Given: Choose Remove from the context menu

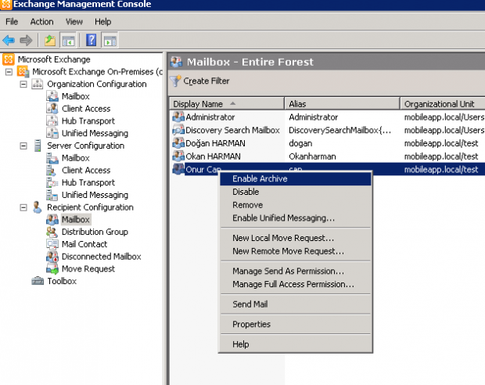Looking at the screenshot, I should click(296, 205).
